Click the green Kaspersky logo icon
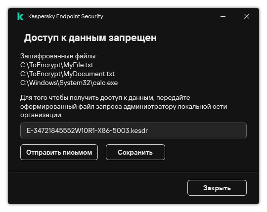The image size is (267, 212). pyautogui.click(x=20, y=16)
